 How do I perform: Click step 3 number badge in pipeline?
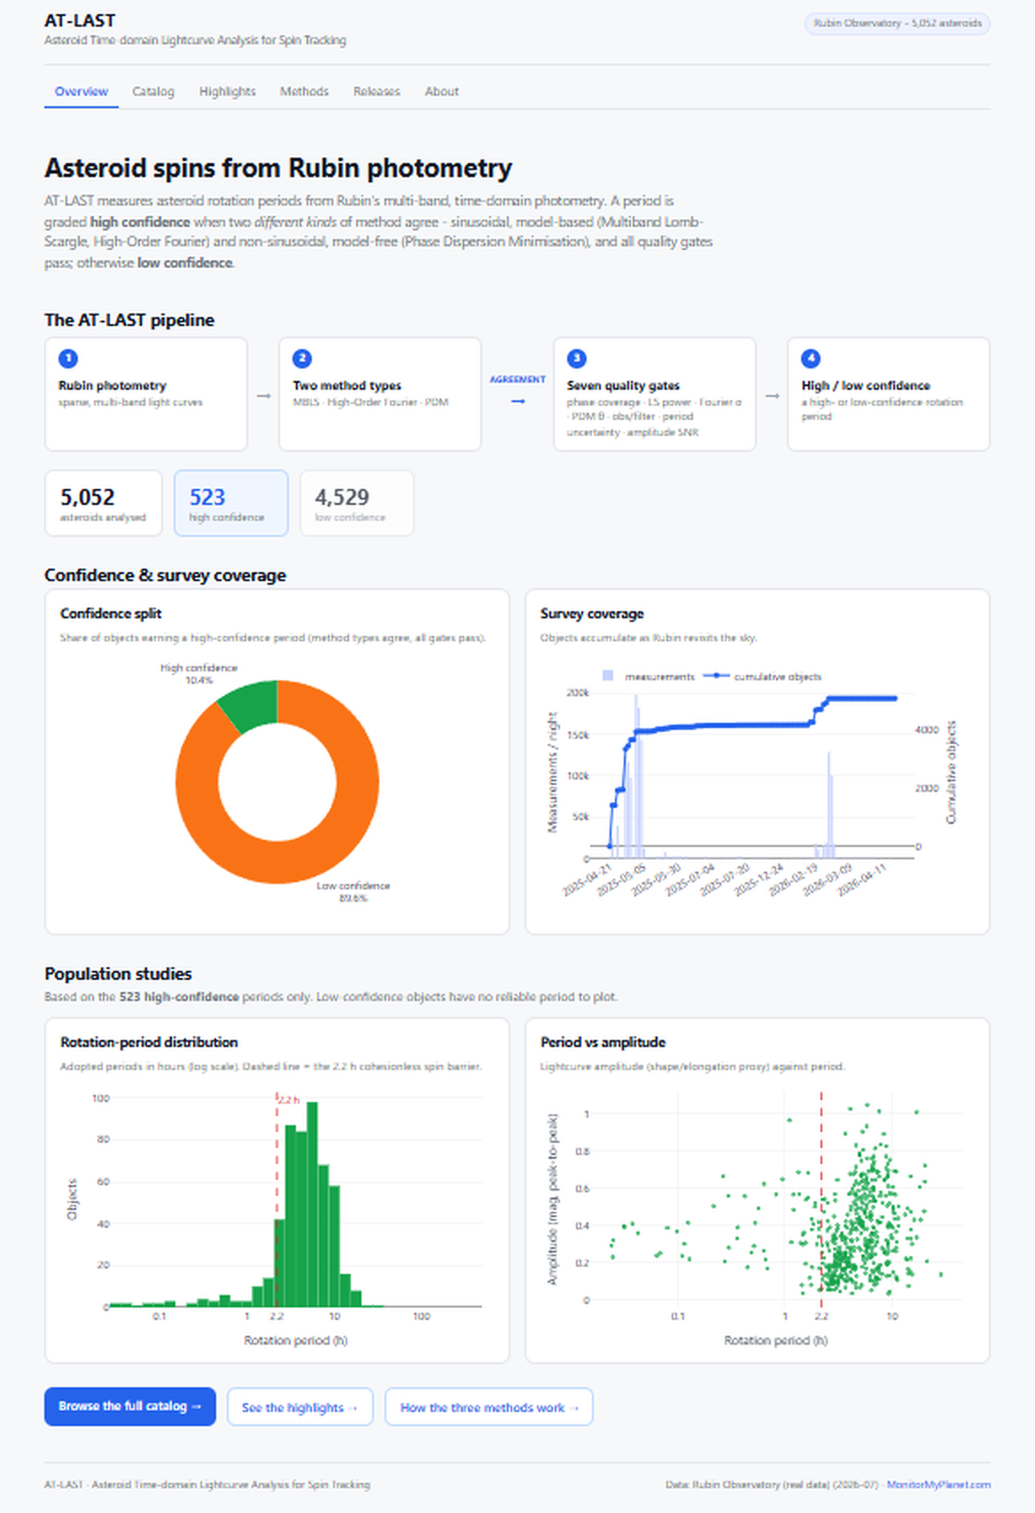577,358
